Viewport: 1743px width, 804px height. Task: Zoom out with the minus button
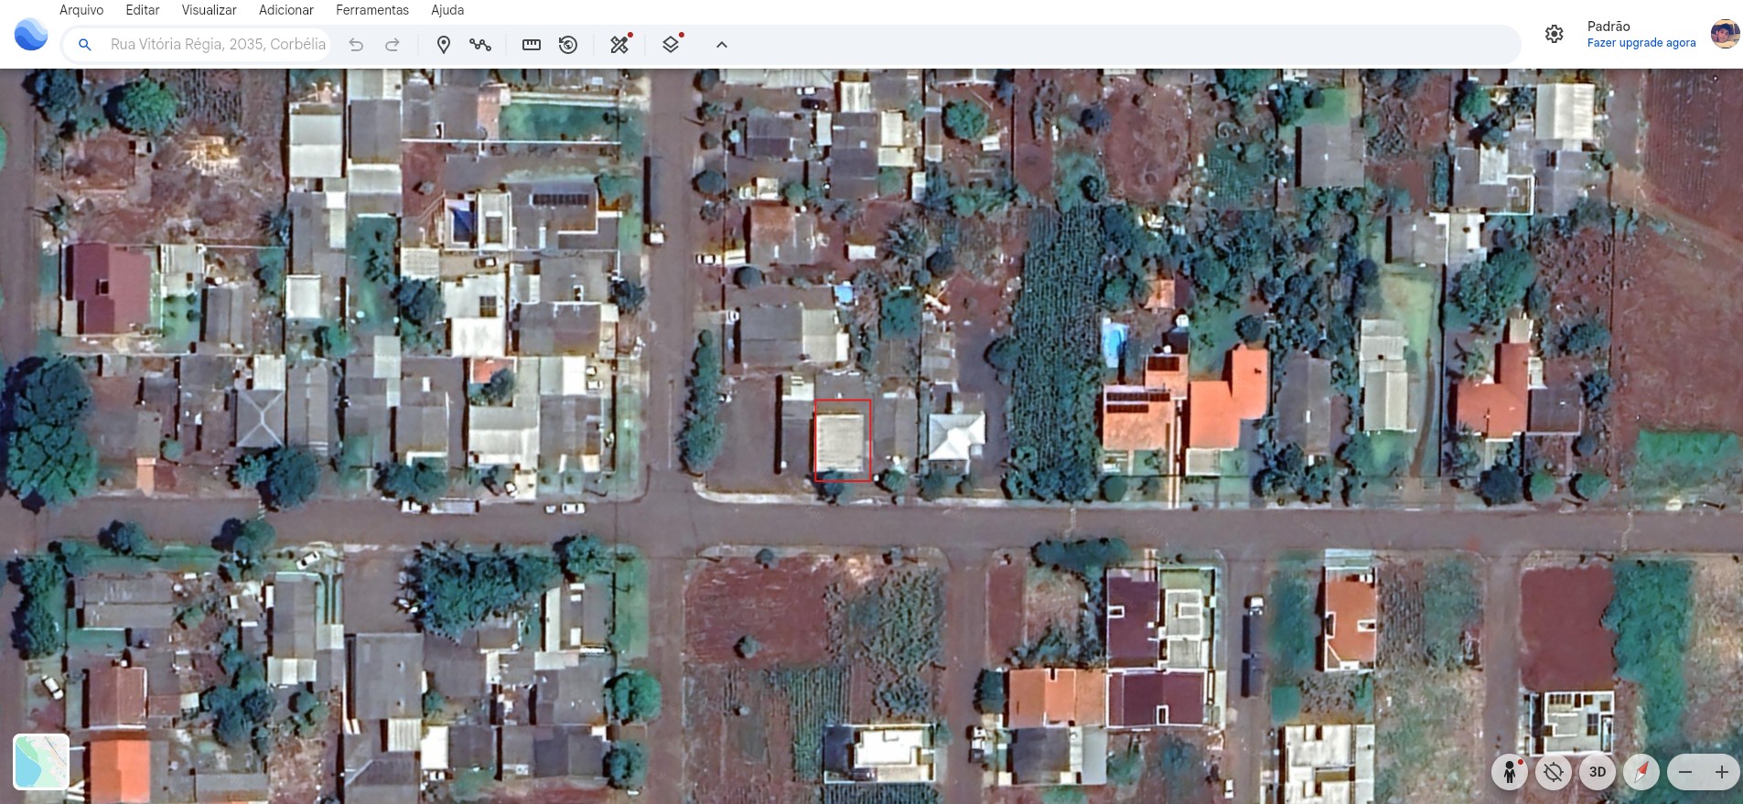(x=1685, y=772)
